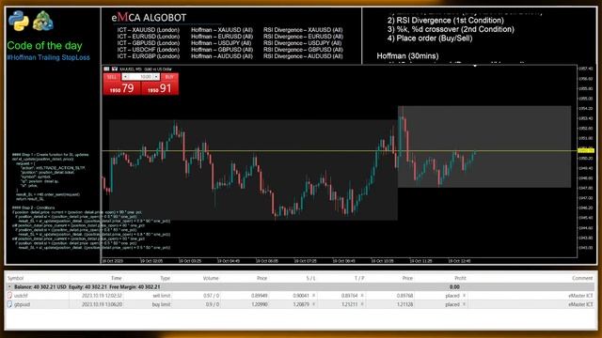Click the first chart icon beside XAUUSD title
This screenshot has width=602, height=338.
tap(106, 69)
